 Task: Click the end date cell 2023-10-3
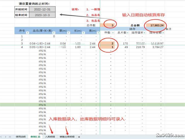(43, 15)
